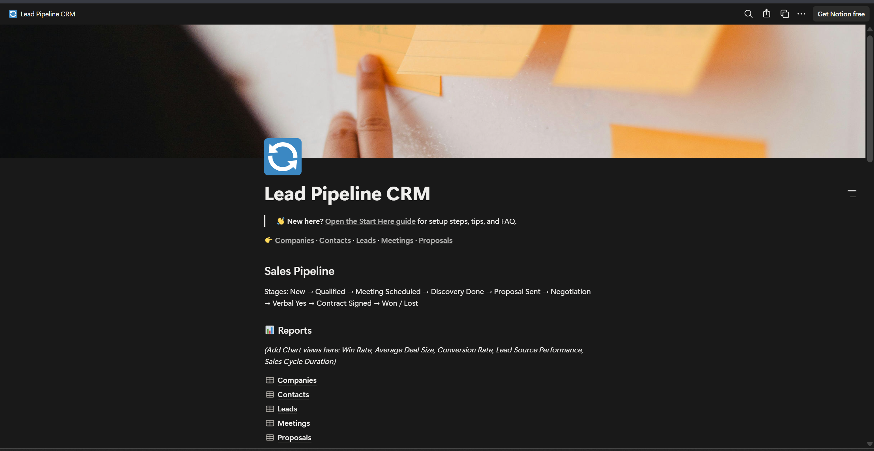Viewport: 874px width, 451px height.
Task: Click the small page icon in breadcrumb
Action: coord(13,14)
